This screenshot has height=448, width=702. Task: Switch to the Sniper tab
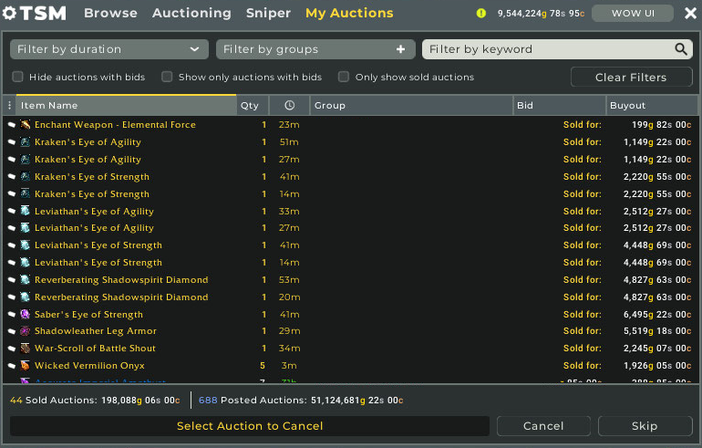pos(268,14)
